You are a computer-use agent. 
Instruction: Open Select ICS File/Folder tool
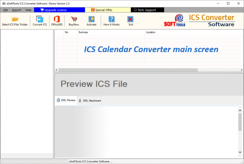click(15, 21)
